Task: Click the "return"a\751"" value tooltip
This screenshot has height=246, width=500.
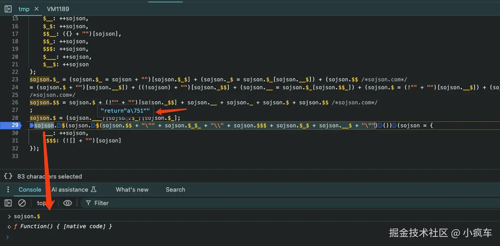Action: coord(125,111)
